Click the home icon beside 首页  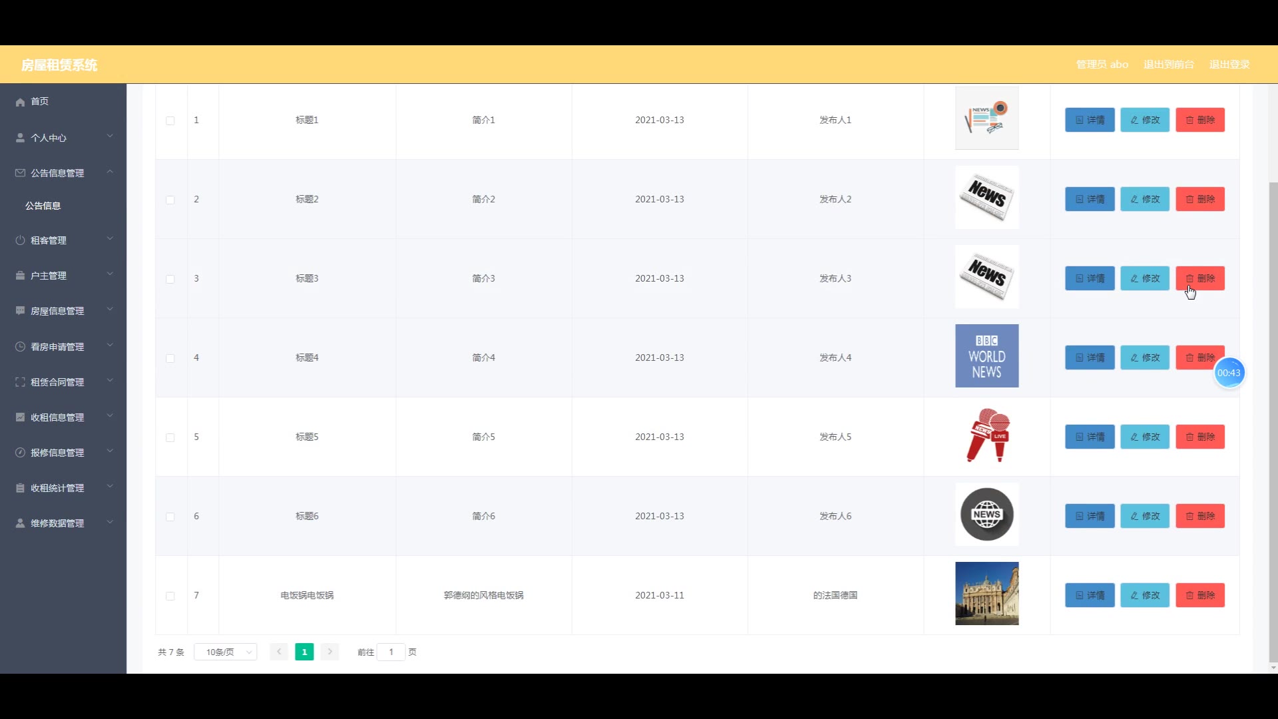20,102
